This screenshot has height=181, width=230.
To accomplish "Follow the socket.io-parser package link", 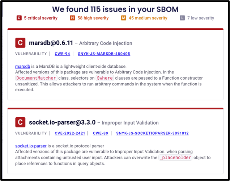I will pos(31,146).
